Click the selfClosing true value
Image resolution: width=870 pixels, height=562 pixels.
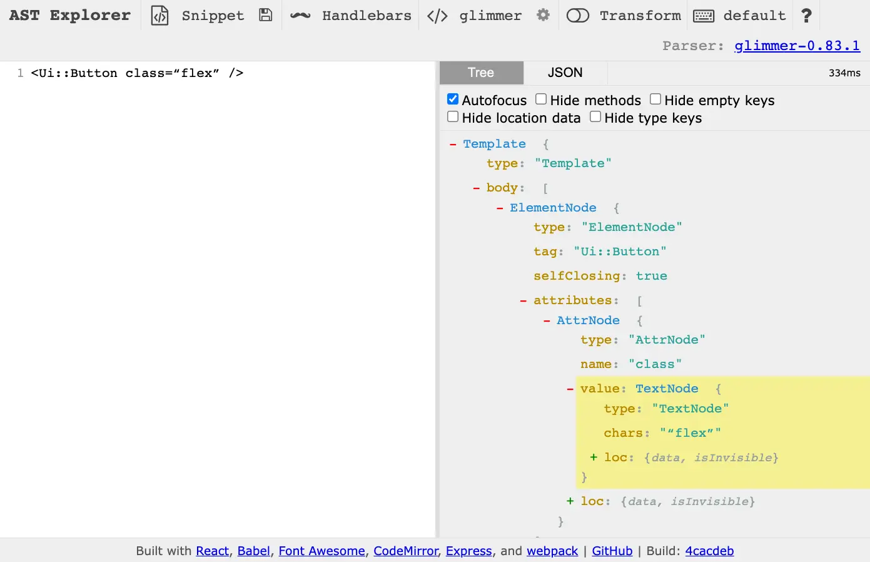tap(652, 276)
